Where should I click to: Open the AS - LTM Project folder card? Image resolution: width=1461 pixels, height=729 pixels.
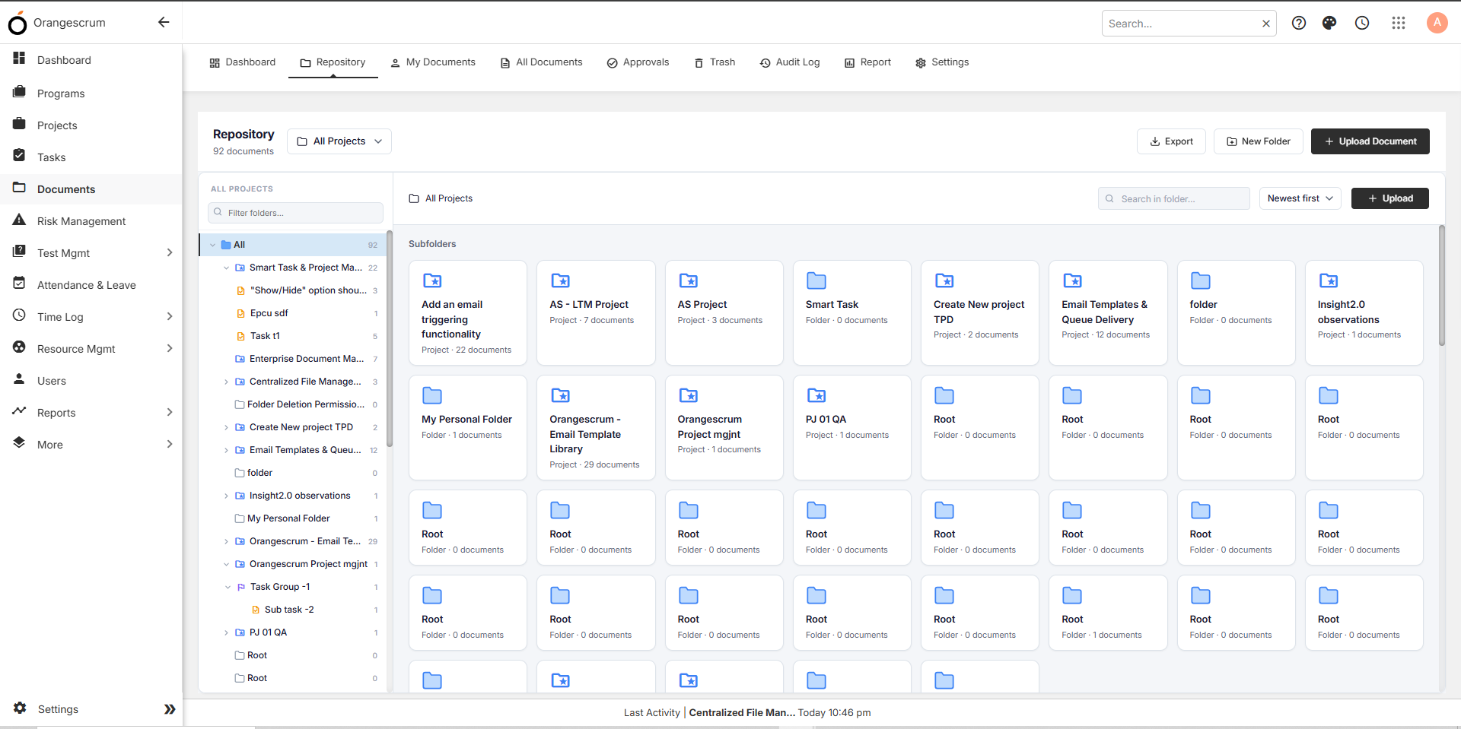tap(596, 312)
